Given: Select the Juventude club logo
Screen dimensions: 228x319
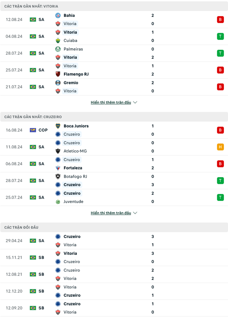Looking at the screenshot, I should pos(58,202).
